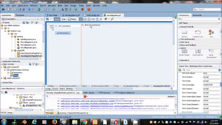Click the wrench preferences icon in editor toolbar

click(x=112, y=19)
